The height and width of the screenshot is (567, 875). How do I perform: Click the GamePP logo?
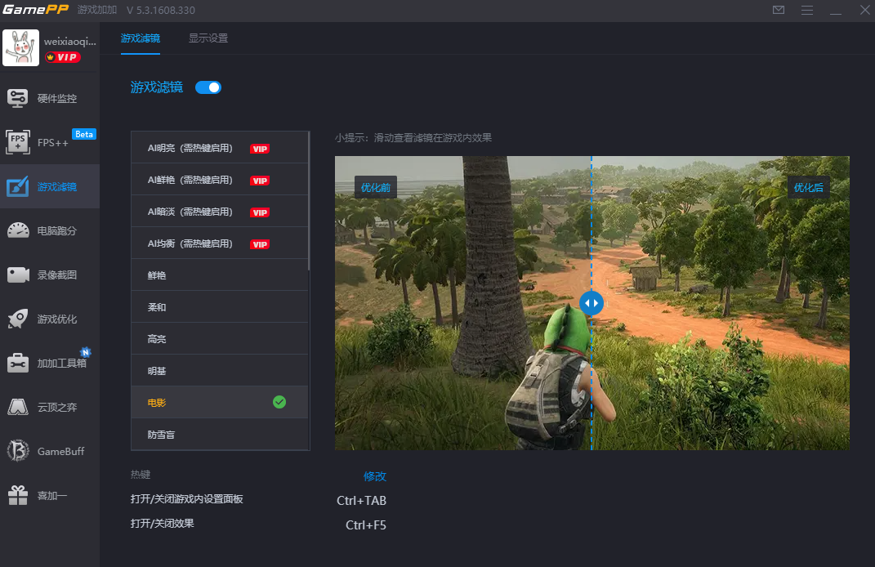click(x=35, y=10)
